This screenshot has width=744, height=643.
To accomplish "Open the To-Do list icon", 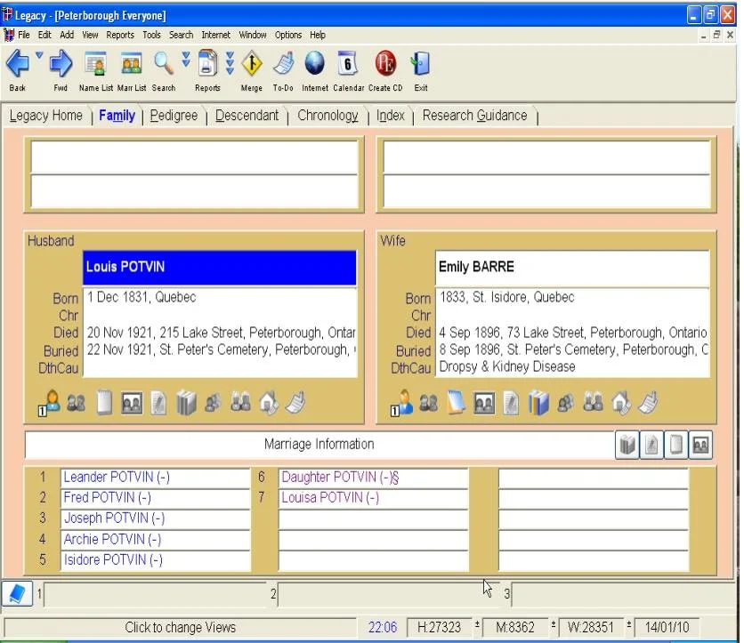I will coord(284,64).
